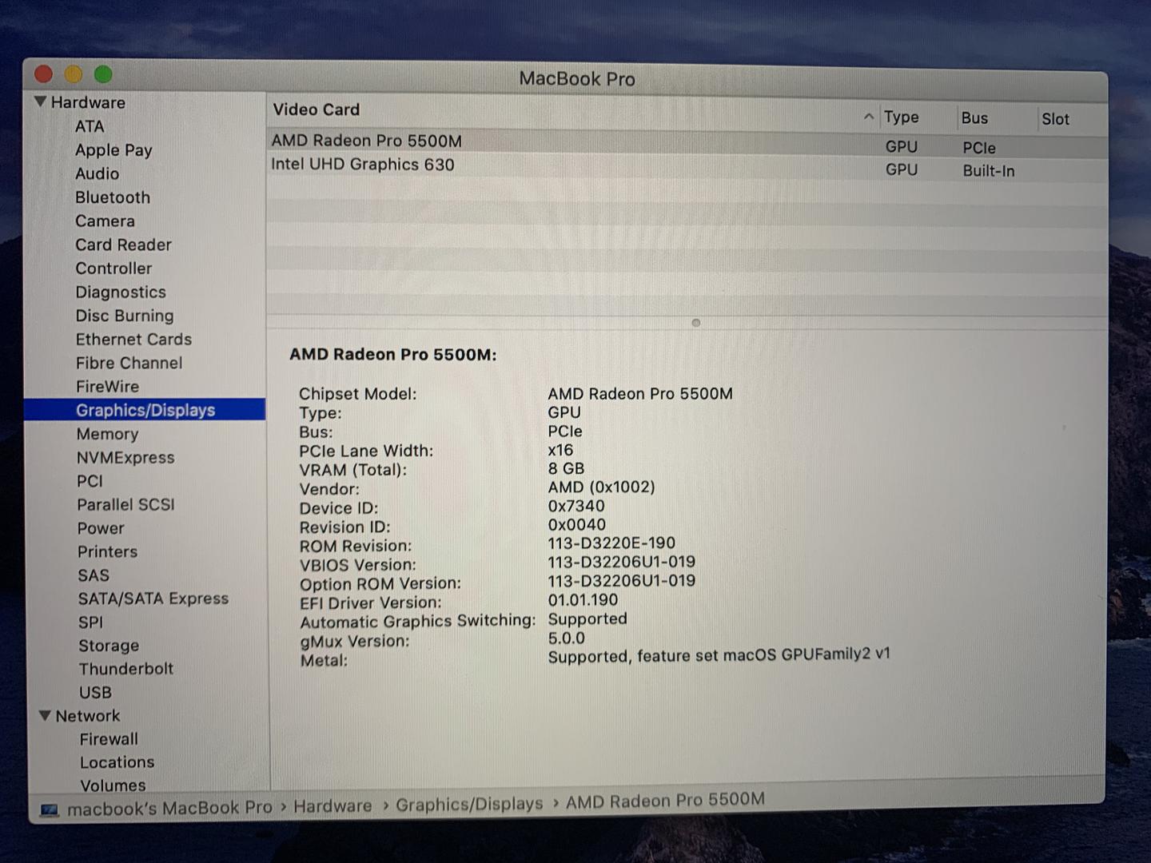Click the Graphics/Displays sidebar item
1151x863 pixels.
145,410
